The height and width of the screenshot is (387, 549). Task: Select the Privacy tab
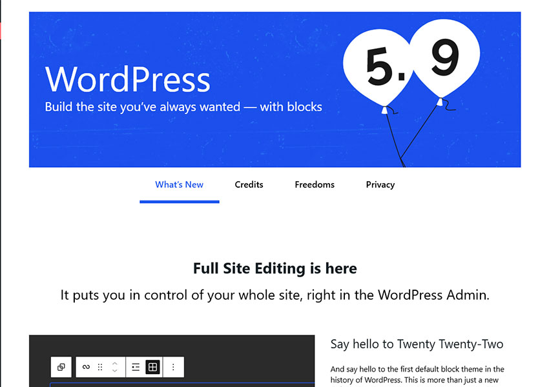[380, 184]
